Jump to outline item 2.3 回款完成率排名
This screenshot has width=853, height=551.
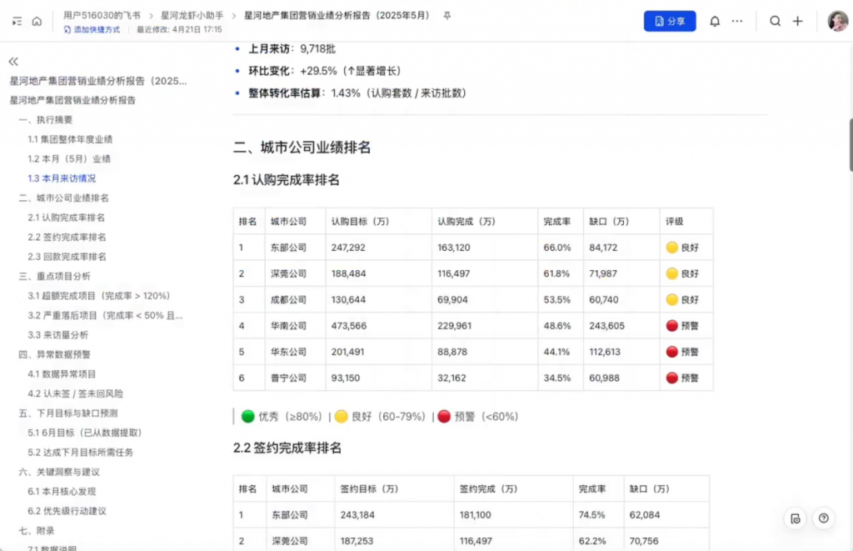[x=67, y=257]
